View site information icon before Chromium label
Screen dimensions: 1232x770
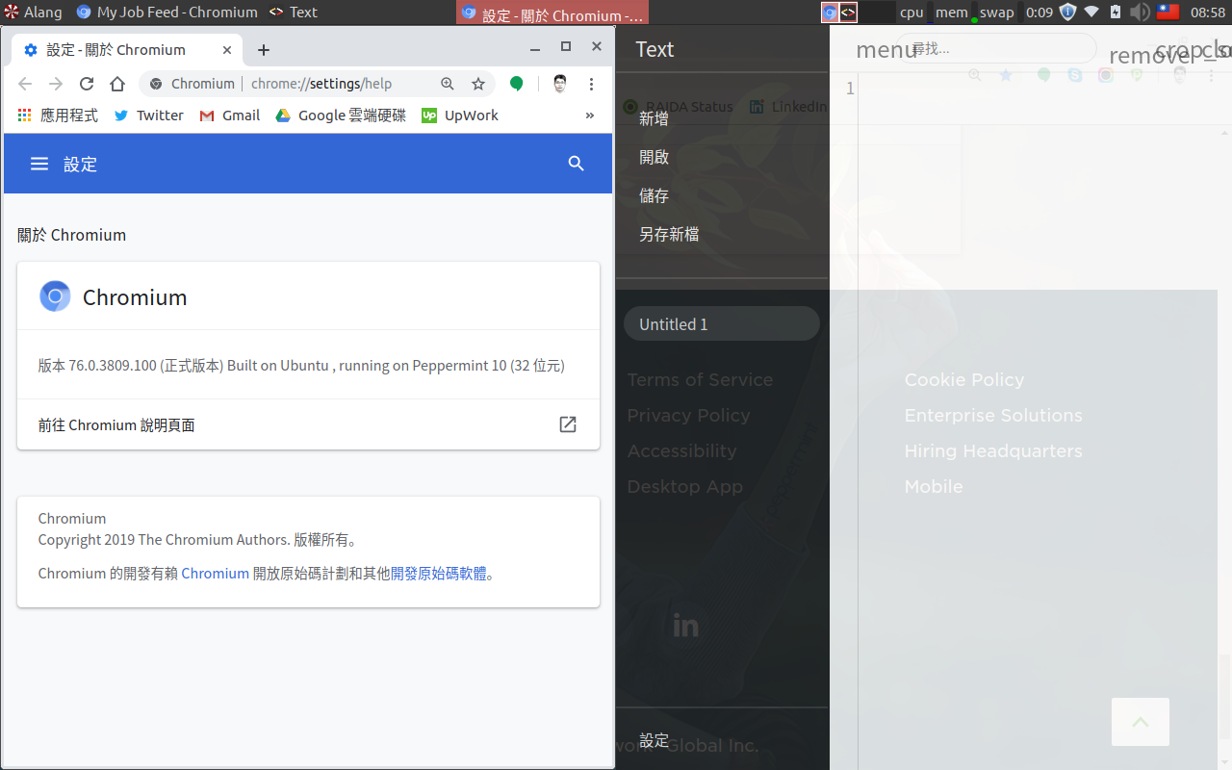(156, 84)
